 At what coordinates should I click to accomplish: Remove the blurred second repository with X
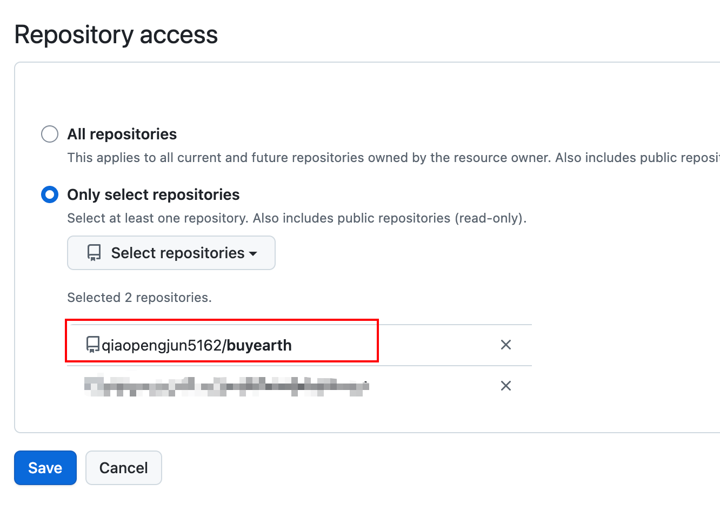(506, 386)
